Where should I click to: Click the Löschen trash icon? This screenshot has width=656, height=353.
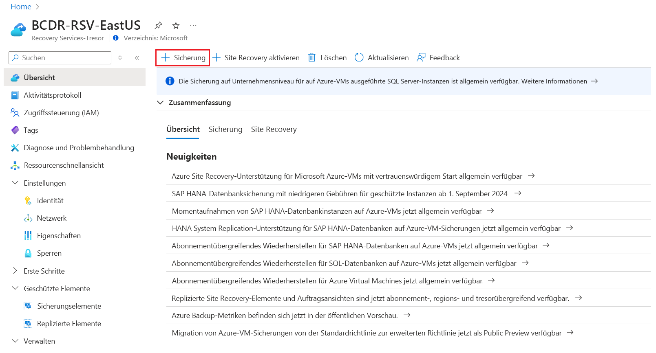(x=312, y=57)
